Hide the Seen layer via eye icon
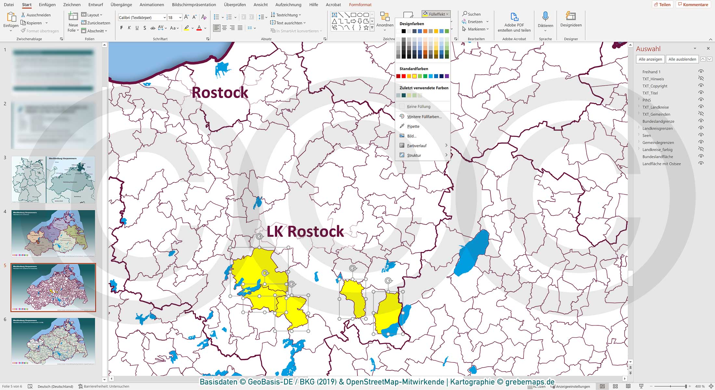Viewport: 715px width, 390px height. [x=701, y=135]
